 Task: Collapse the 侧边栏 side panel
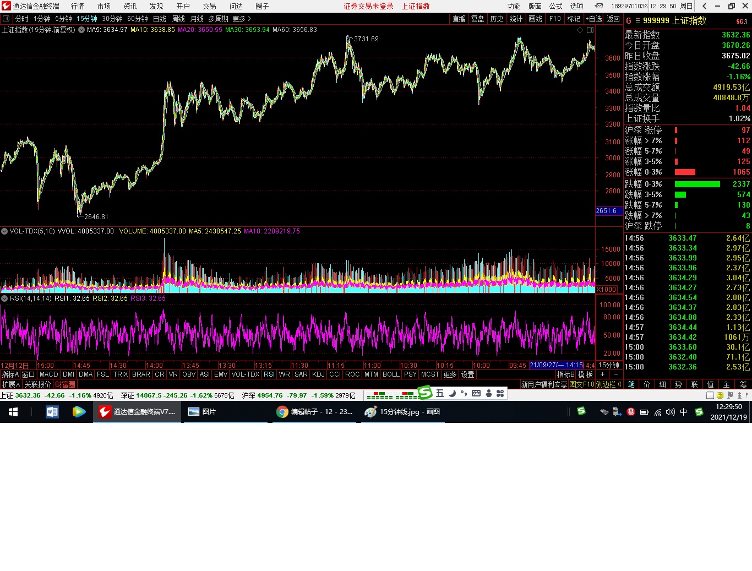pos(608,384)
